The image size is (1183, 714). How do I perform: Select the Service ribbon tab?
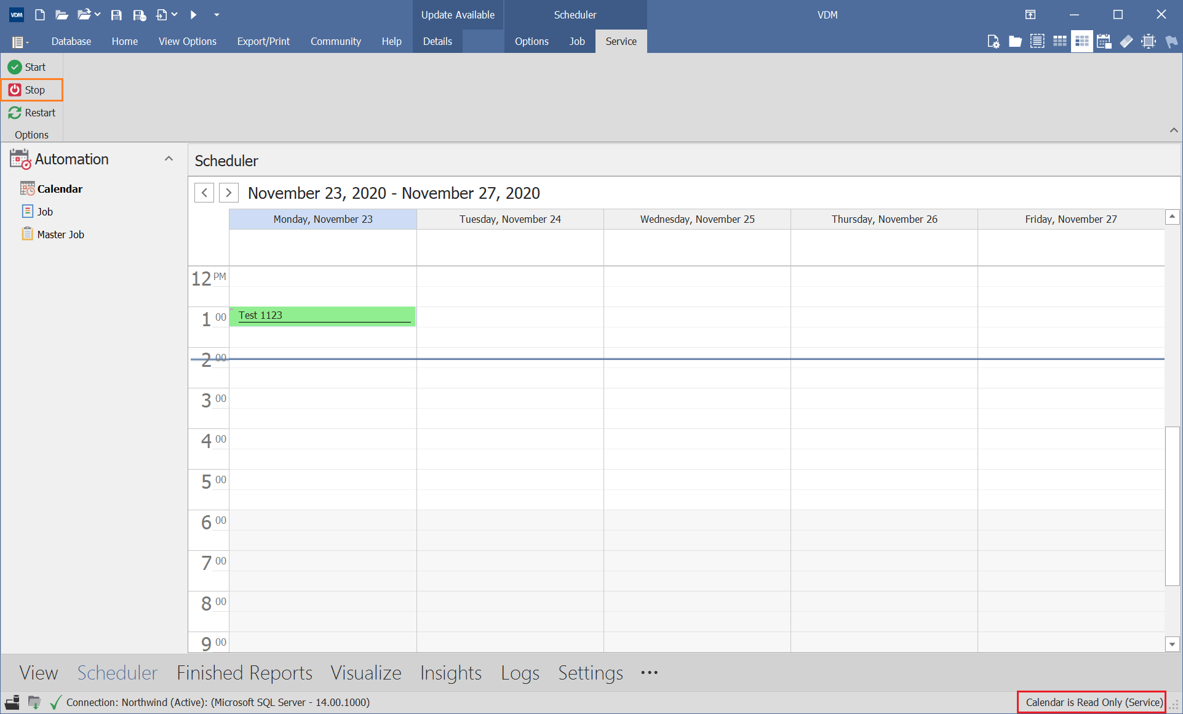pyautogui.click(x=621, y=41)
